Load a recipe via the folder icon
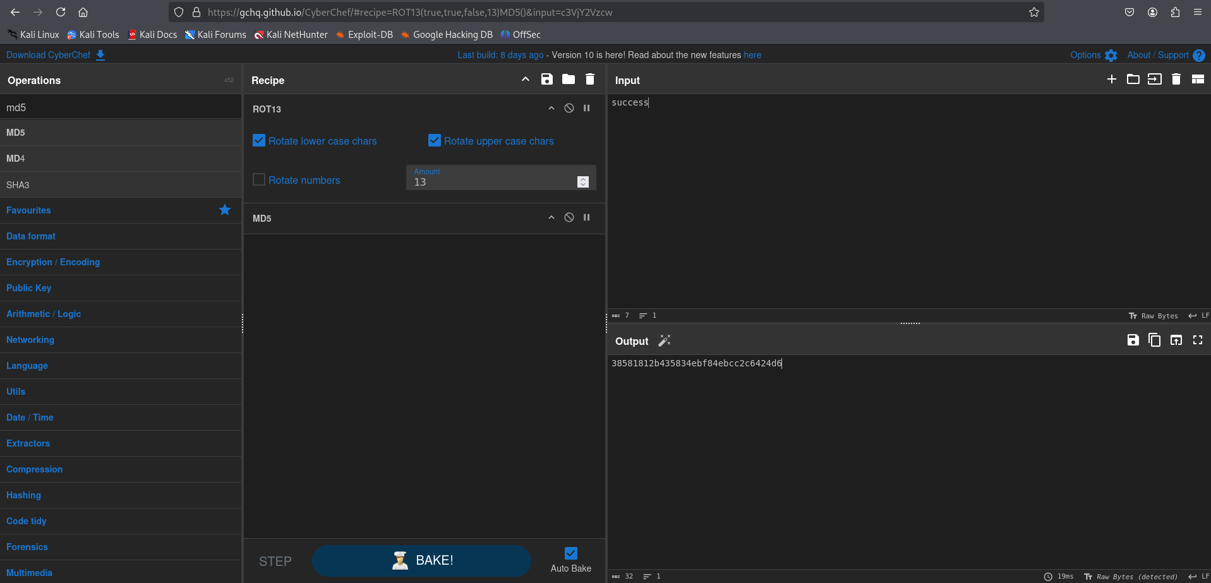Viewport: 1211px width, 583px height. pyautogui.click(x=569, y=79)
